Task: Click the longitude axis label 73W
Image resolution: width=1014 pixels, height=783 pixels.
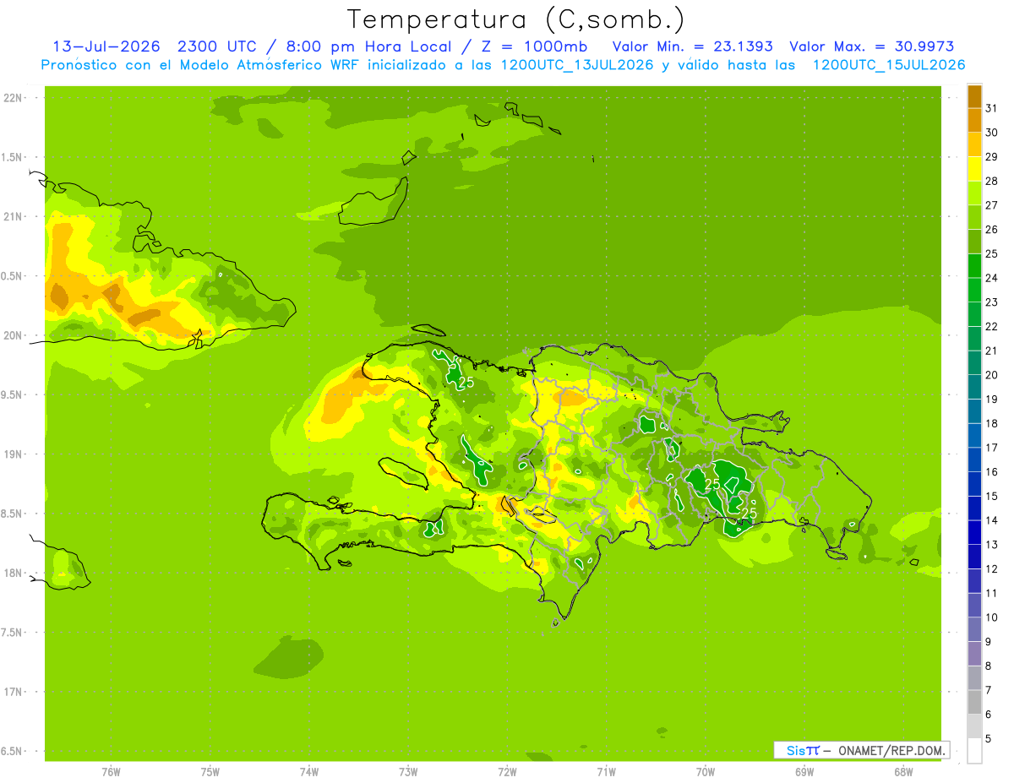Action: 408,772
